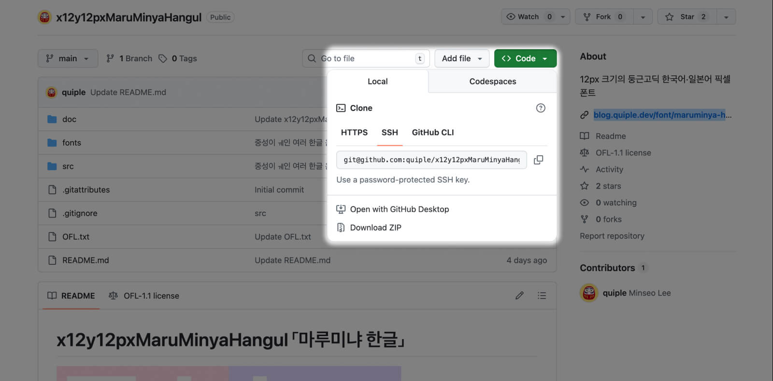Open the Watch notifications dropdown
Viewport: 773px width, 381px height.
pyautogui.click(x=535, y=17)
